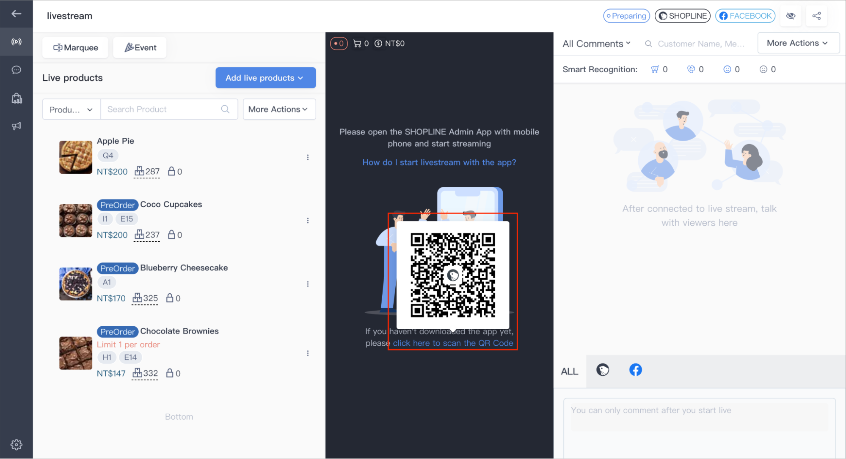The height and width of the screenshot is (459, 846).
Task: Open Blueberry Cheesecake three-dot menu
Action: (308, 284)
